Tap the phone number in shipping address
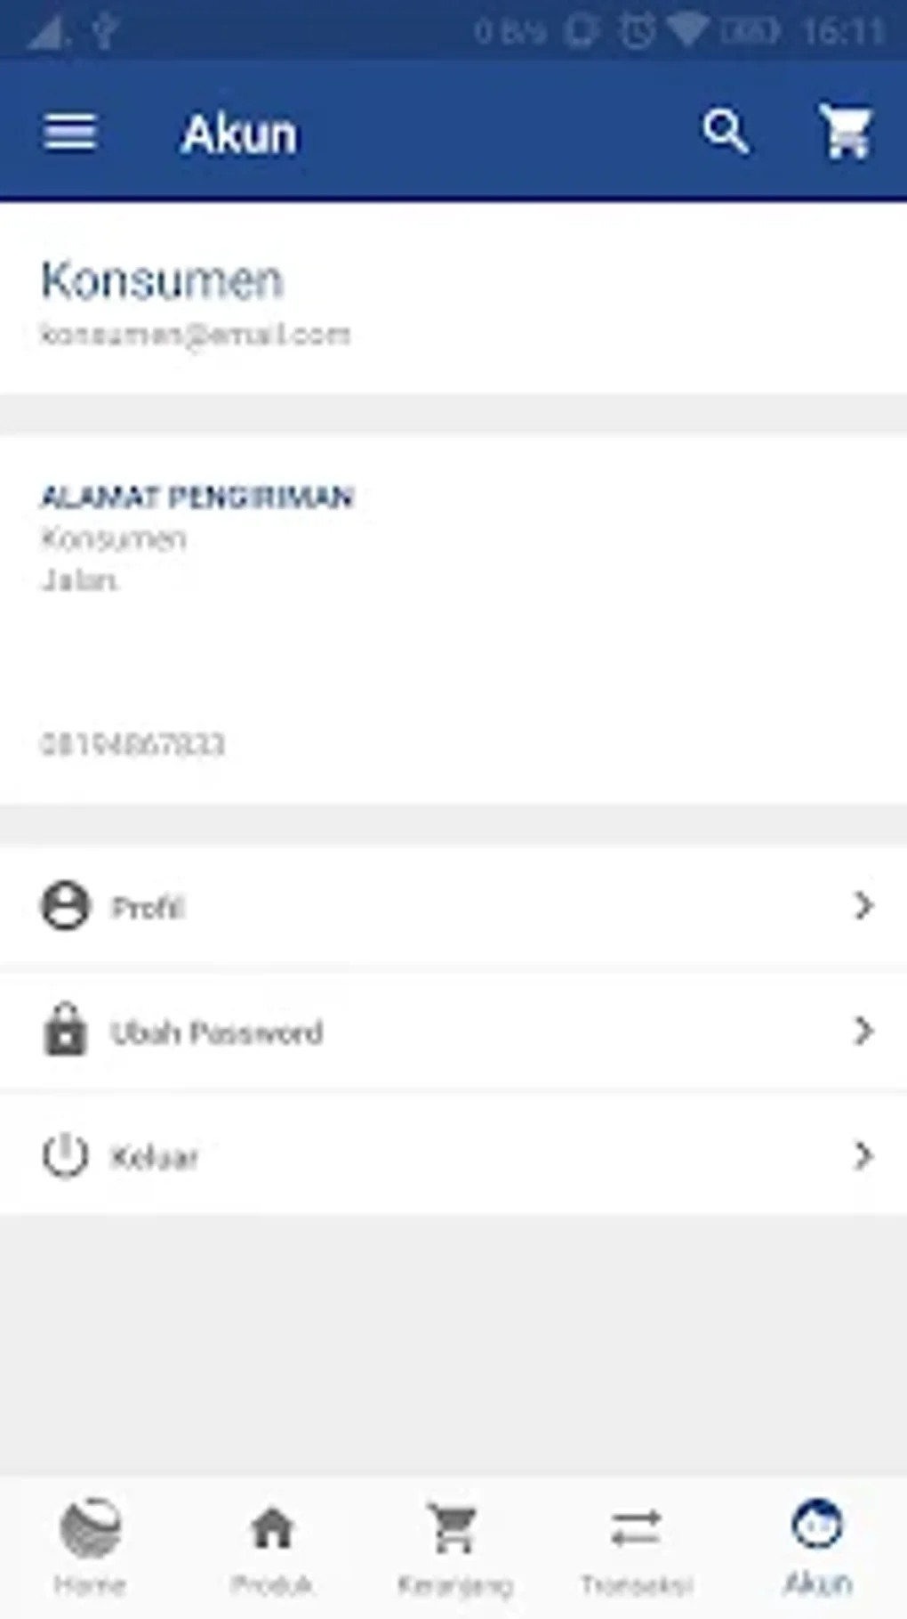Image resolution: width=907 pixels, height=1619 pixels. click(x=132, y=744)
